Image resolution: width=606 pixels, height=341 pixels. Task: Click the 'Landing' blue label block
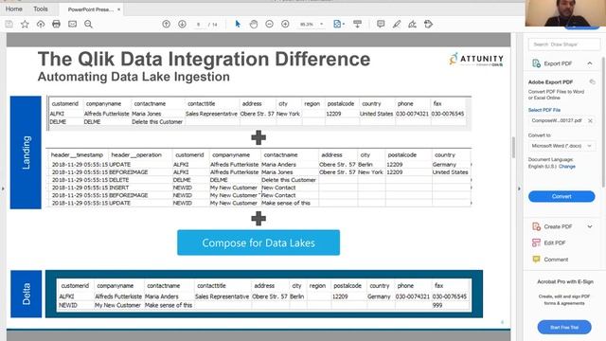click(26, 153)
